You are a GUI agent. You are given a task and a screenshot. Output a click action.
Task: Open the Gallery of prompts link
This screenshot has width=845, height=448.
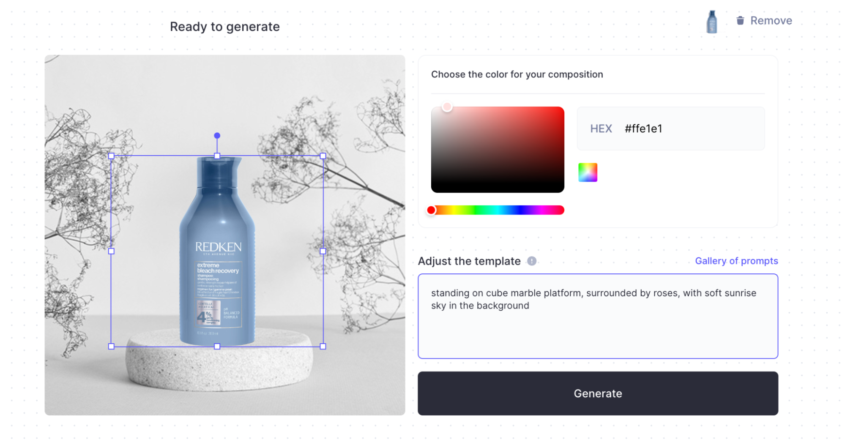coord(736,261)
